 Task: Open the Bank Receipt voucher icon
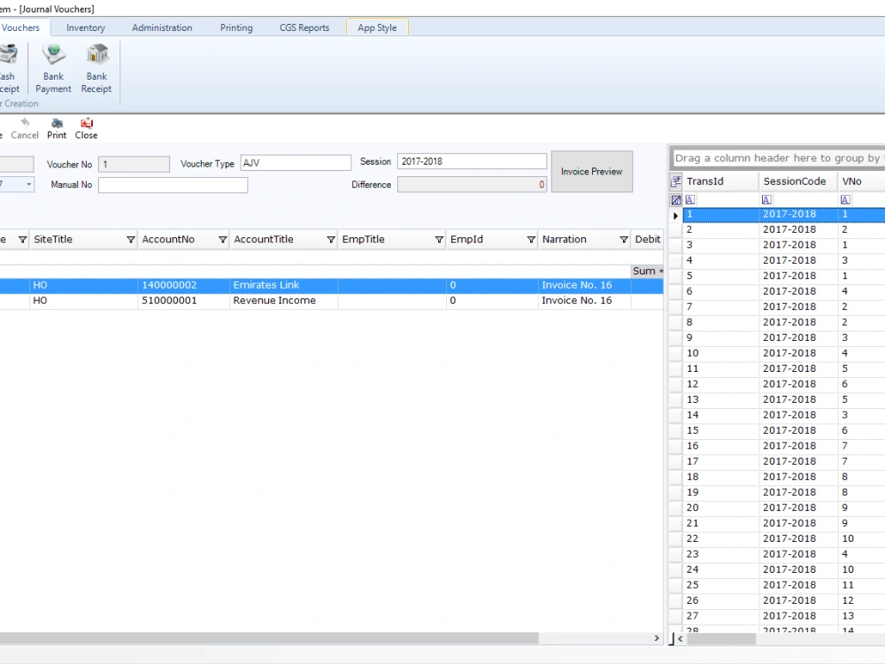pyautogui.click(x=96, y=68)
